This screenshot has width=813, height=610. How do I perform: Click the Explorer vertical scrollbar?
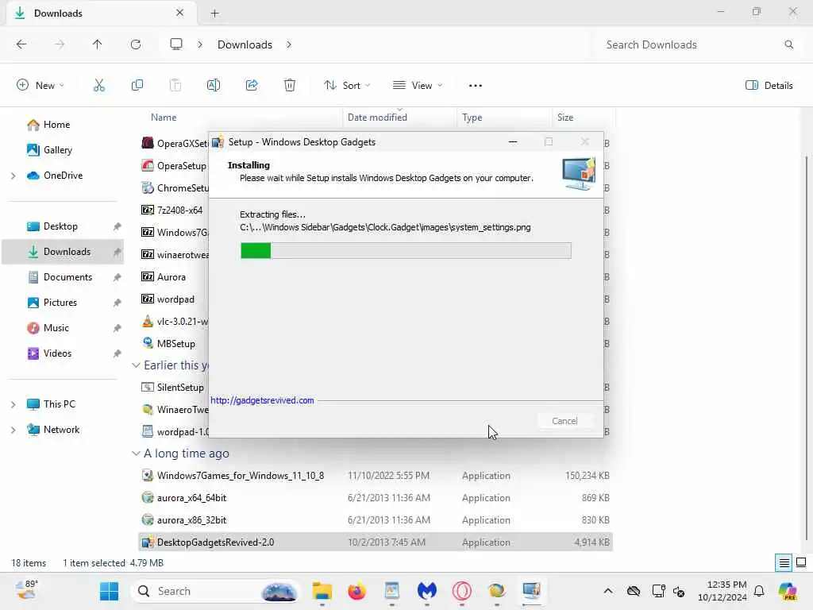click(807, 348)
